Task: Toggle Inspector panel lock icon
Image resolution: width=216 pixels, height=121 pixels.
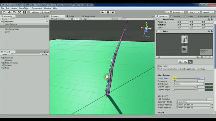Action: (212, 16)
